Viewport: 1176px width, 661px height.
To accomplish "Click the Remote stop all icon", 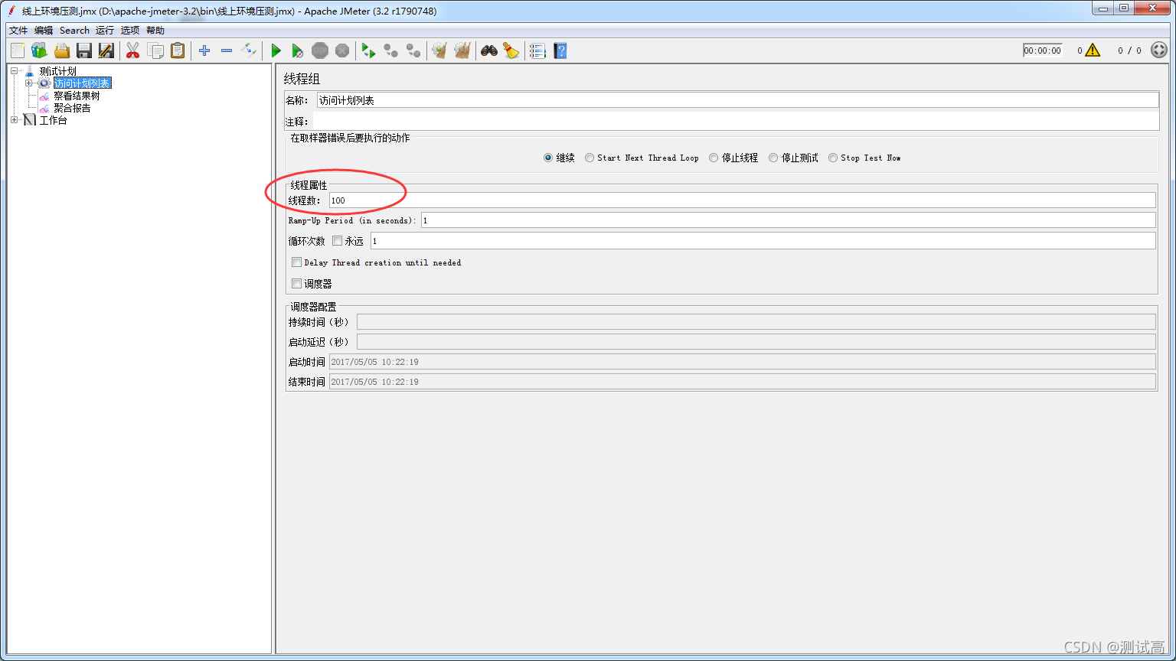I will coord(391,50).
